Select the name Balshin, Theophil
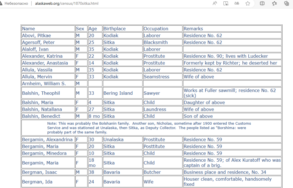Image resolution: width=293 pixels, height=188 pixels. (41, 93)
